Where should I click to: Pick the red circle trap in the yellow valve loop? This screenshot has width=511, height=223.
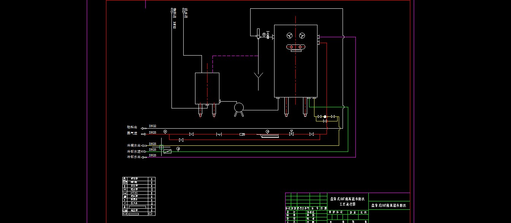325,116
